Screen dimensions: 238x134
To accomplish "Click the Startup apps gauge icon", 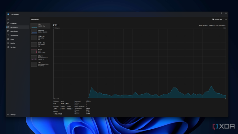I will [8, 35].
